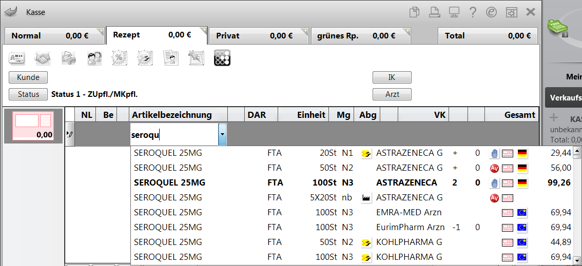Click the 5X20St unit cell
582x266 pixels.
click(323, 198)
